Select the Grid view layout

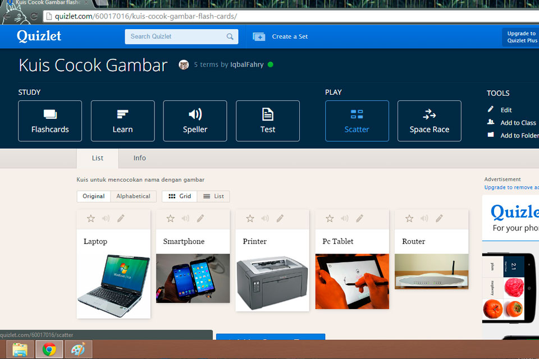click(180, 196)
